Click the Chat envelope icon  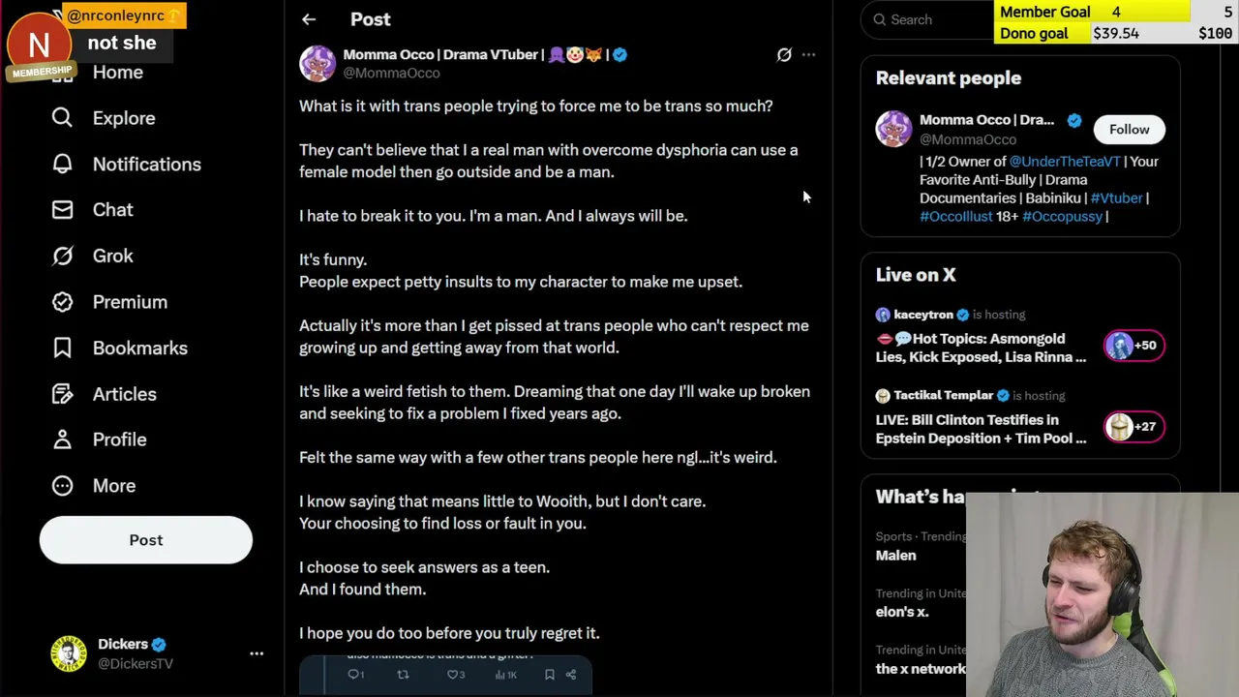[62, 210]
